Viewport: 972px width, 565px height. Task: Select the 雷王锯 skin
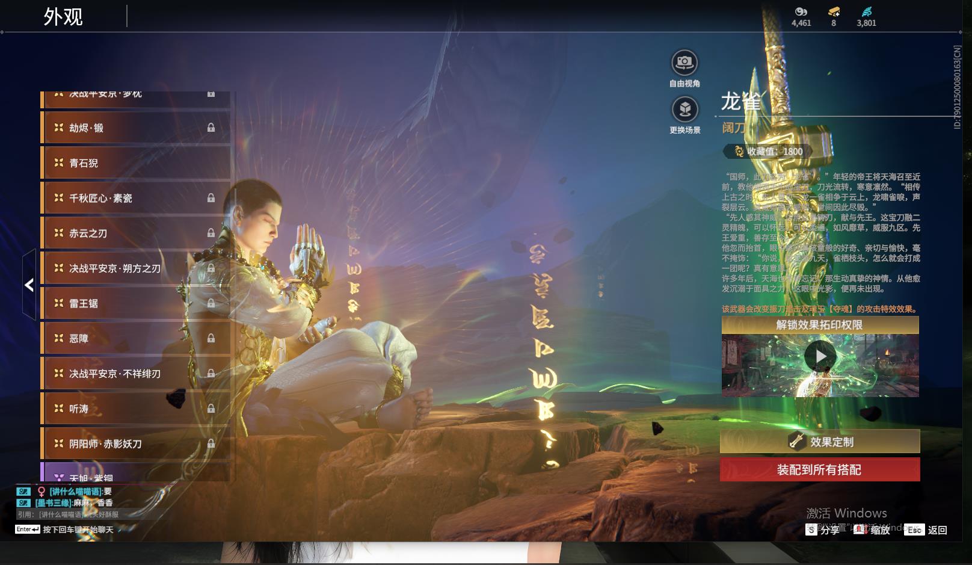pos(135,303)
